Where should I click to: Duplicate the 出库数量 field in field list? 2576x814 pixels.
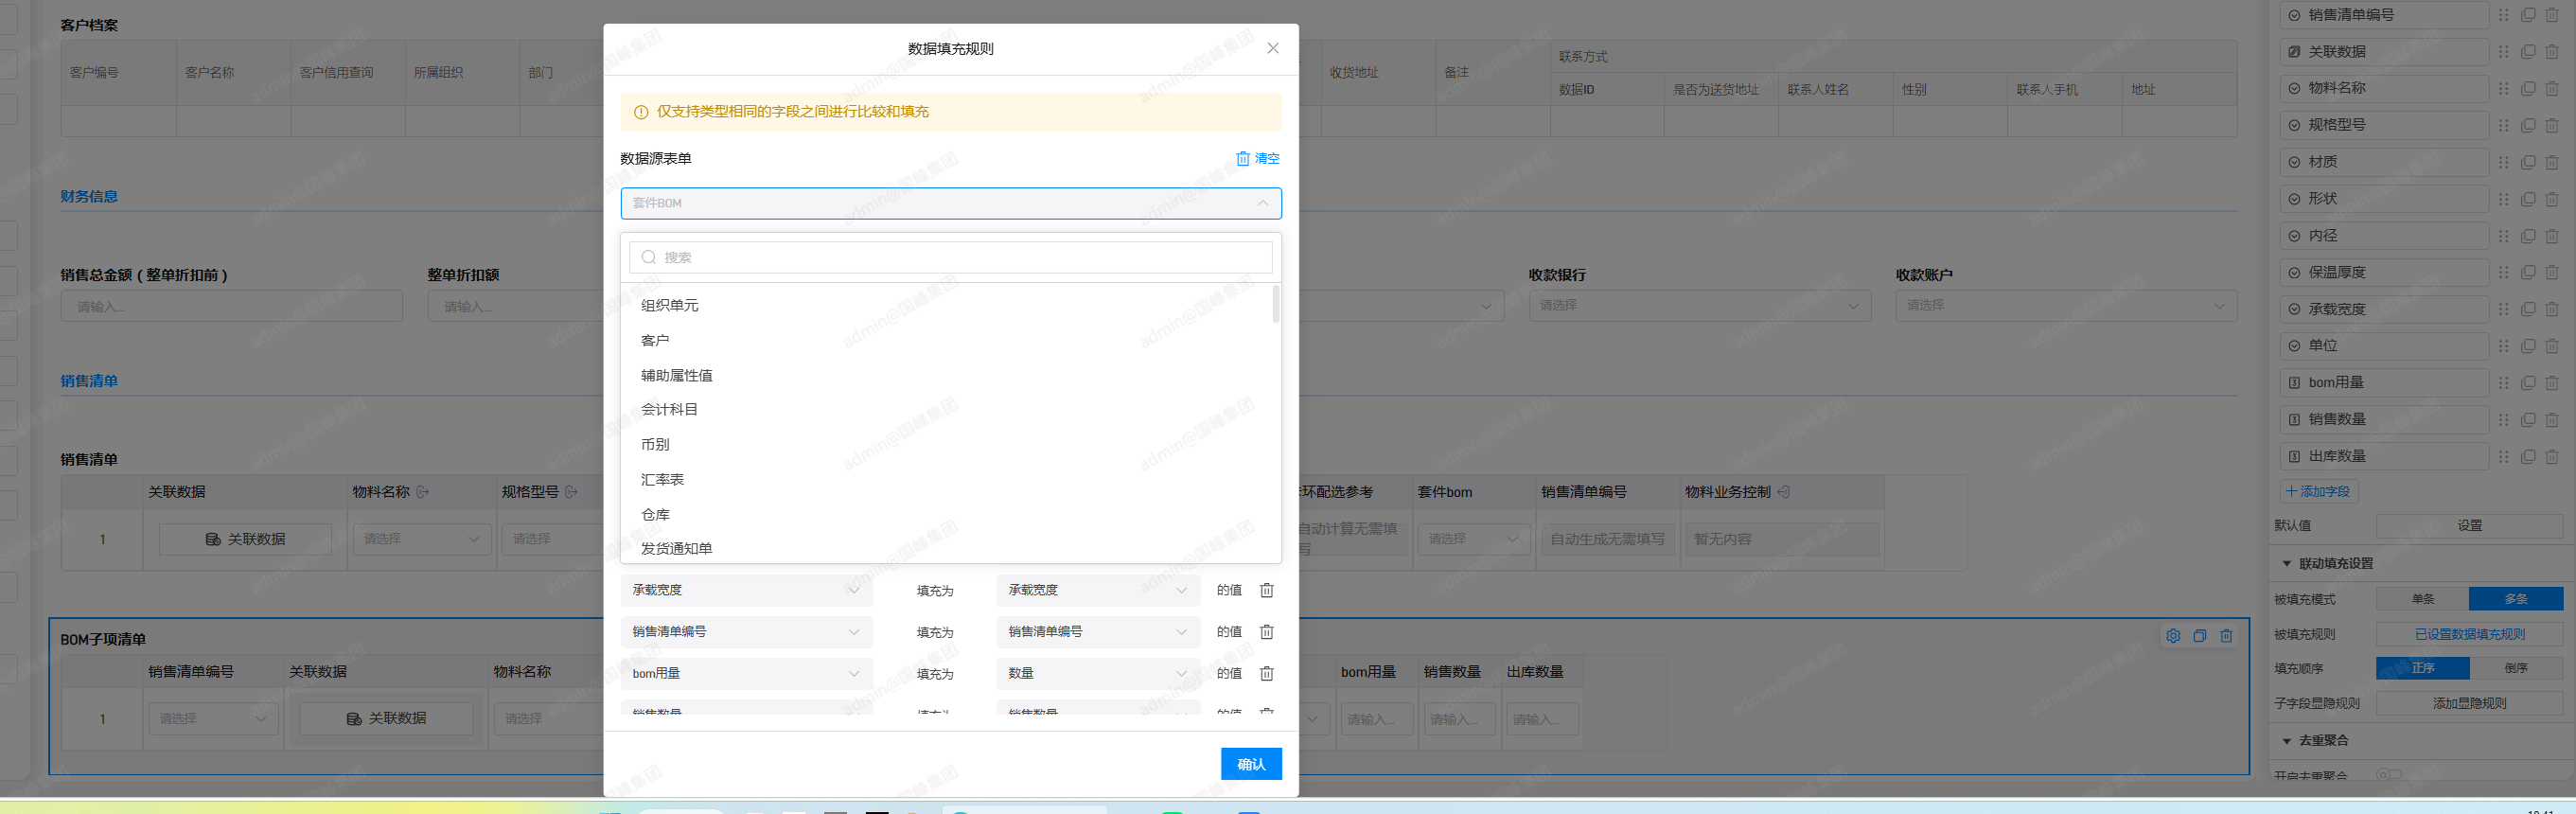coord(2528,456)
